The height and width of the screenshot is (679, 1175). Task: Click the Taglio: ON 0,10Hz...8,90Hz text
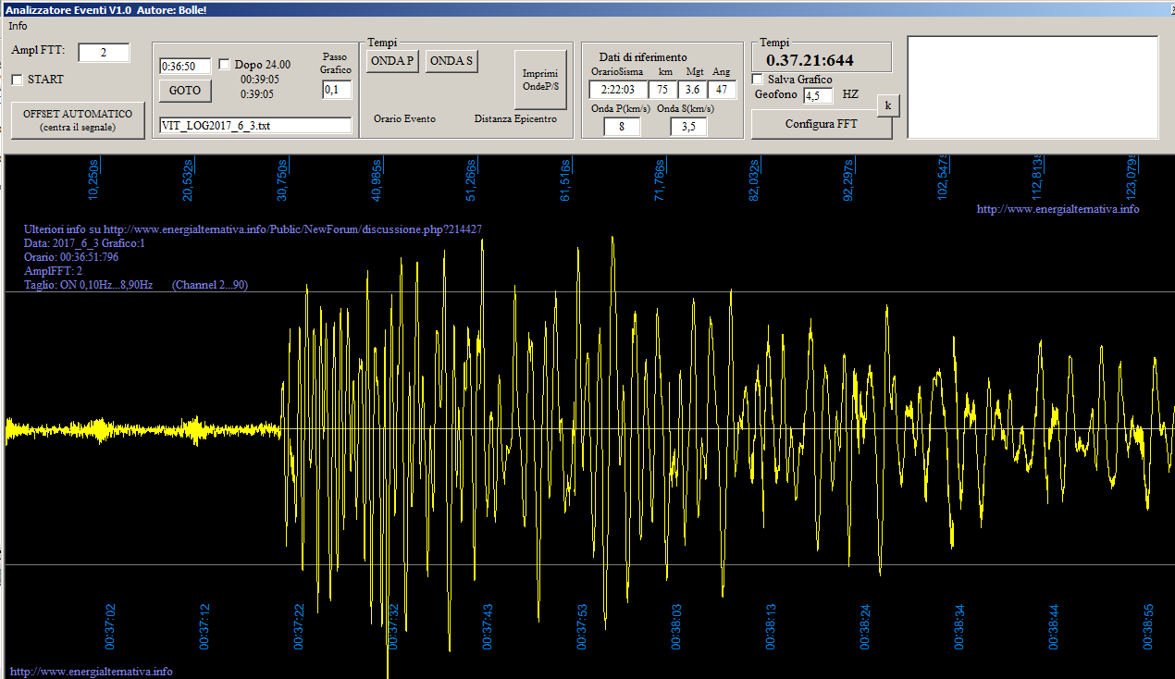click(x=89, y=285)
